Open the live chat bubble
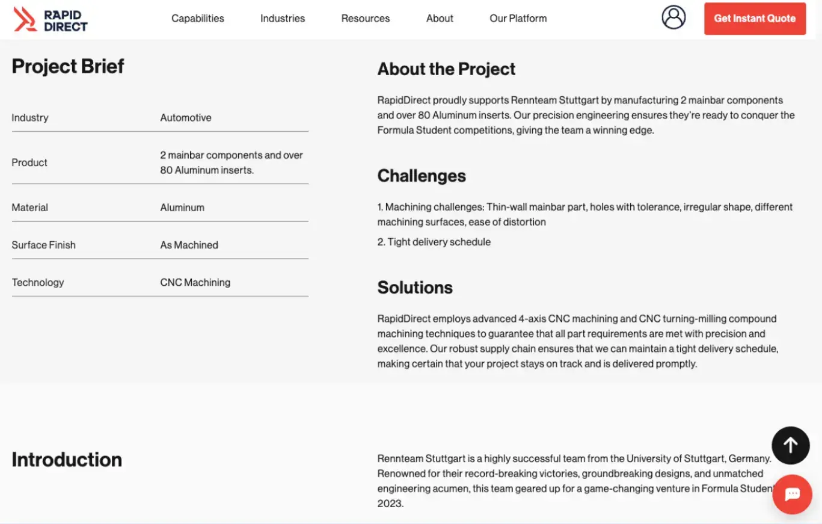 792,494
